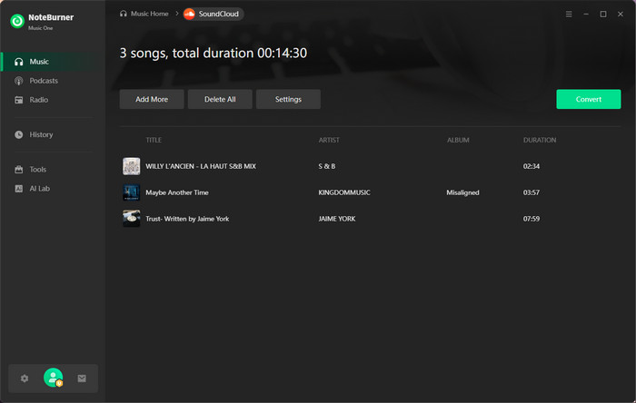Select track WILLY L'ANCIEN - LA HAUT S&B MIX
This screenshot has height=403, width=636.
coord(201,166)
